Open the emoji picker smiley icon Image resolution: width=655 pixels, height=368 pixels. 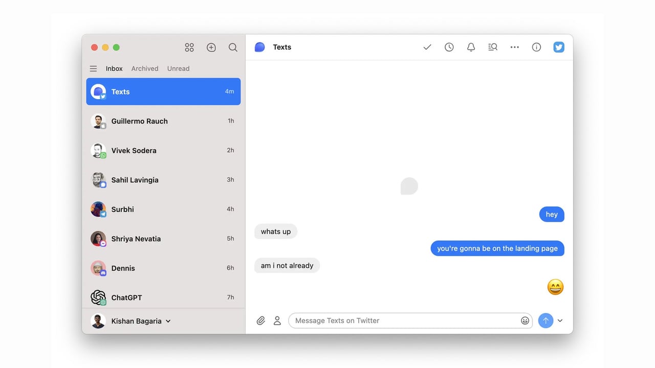(x=525, y=320)
